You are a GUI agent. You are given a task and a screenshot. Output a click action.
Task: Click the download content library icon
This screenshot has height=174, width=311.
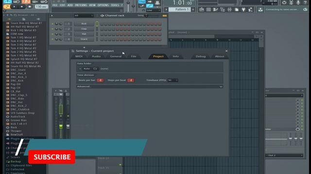[260, 10]
